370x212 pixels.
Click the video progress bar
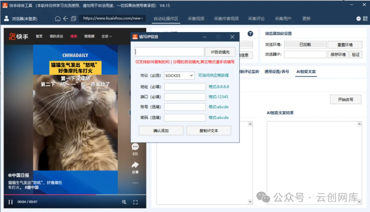pos(75,195)
